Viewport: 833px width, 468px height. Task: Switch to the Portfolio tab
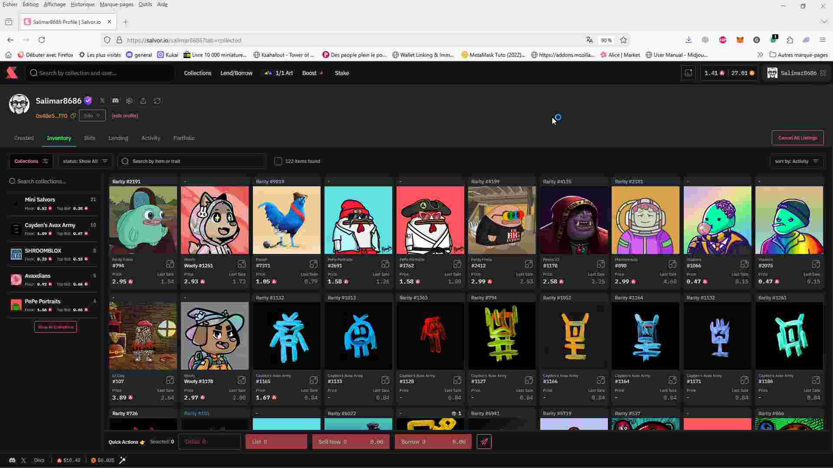(184, 138)
